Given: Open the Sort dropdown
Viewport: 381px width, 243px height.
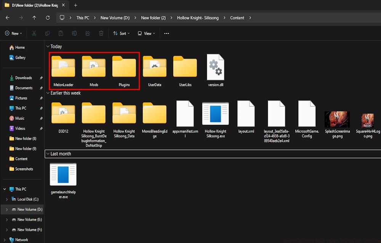Looking at the screenshot, I should [x=121, y=33].
